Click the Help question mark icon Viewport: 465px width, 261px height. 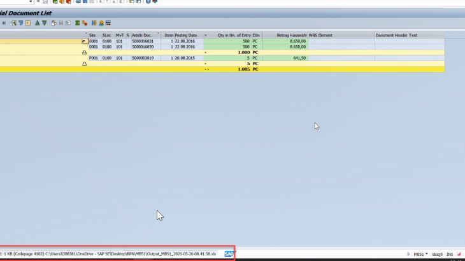click(148, 2)
